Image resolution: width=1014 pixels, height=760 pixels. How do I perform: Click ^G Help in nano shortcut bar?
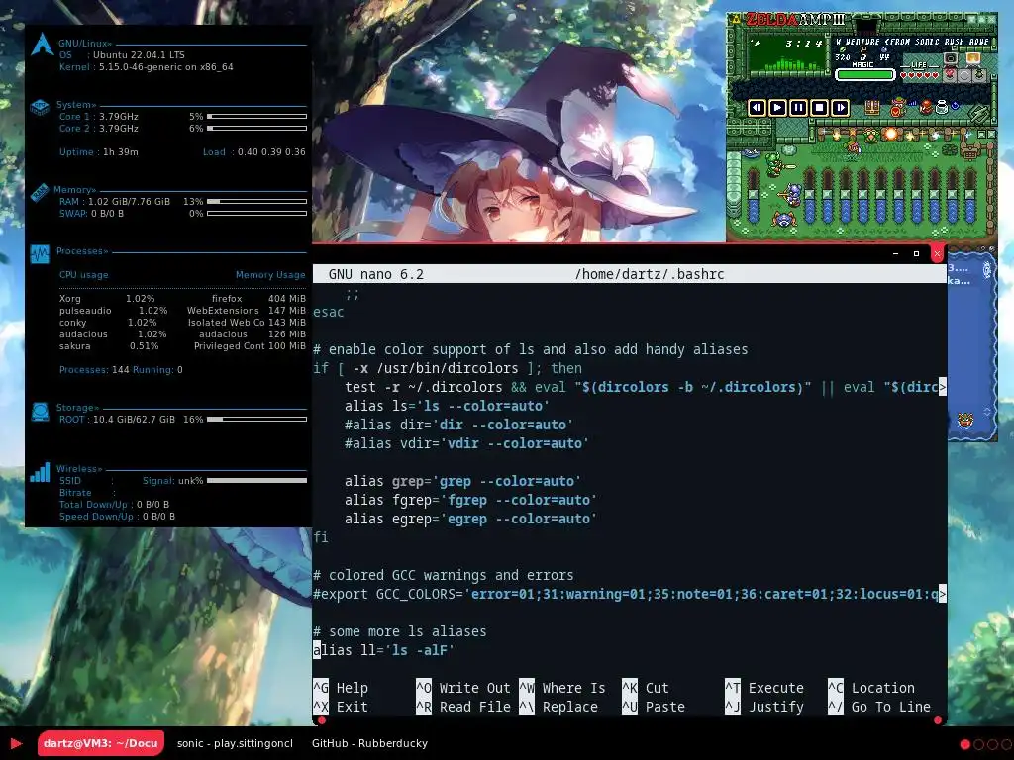point(341,688)
